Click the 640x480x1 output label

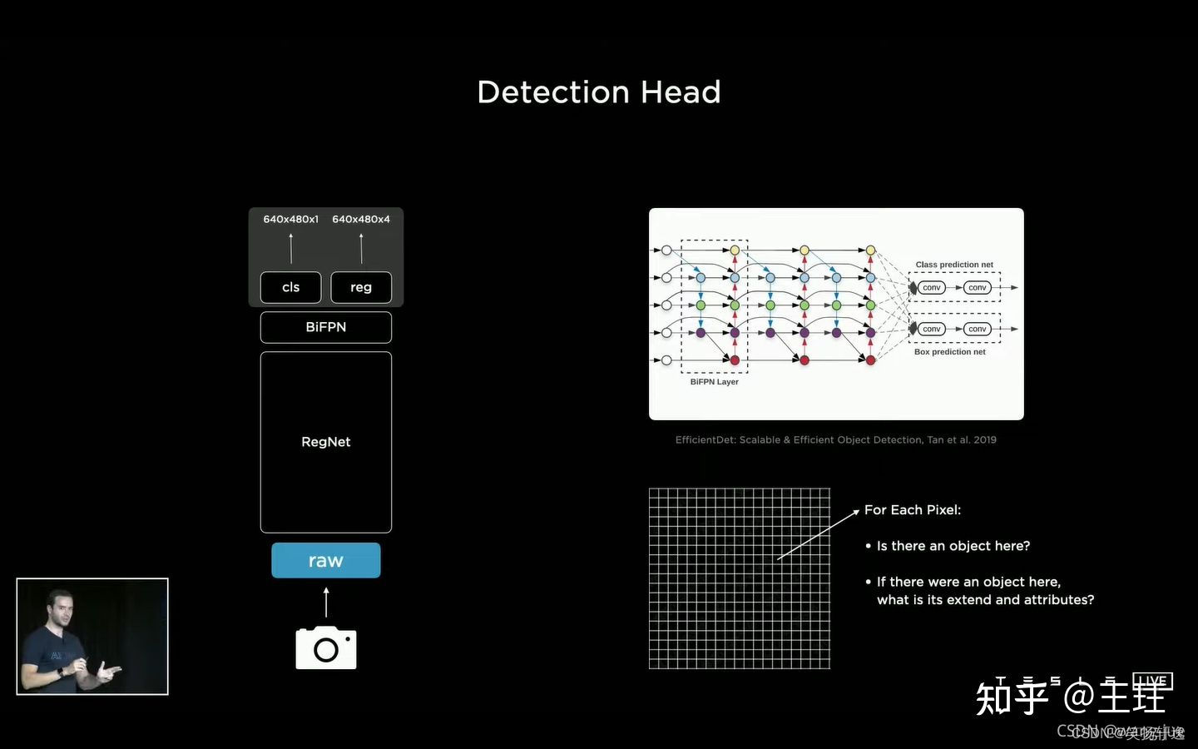click(291, 219)
